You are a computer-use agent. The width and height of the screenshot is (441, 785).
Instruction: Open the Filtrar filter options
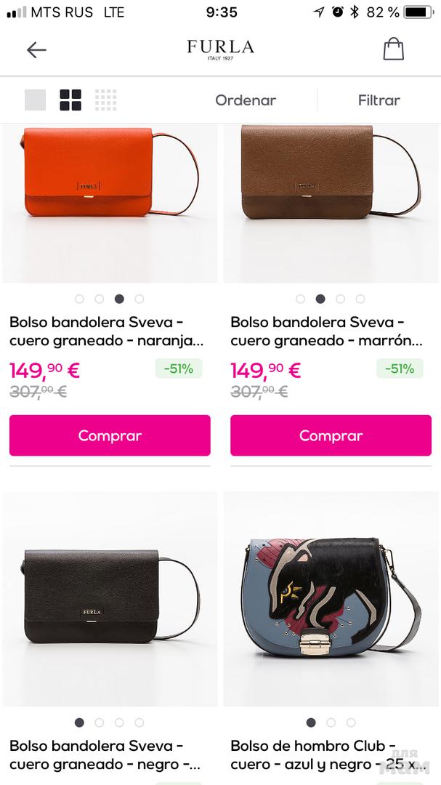point(379,100)
